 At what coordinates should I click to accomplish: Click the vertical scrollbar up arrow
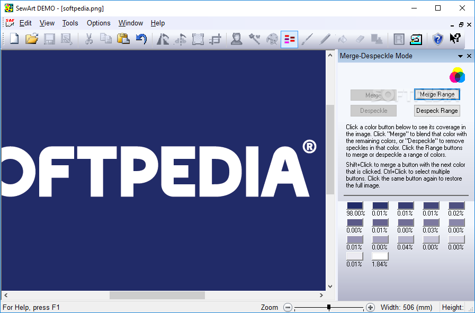pyautogui.click(x=330, y=55)
